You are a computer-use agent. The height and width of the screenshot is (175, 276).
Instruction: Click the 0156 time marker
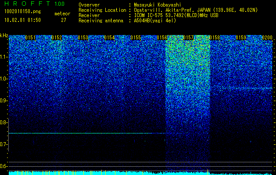(x=162, y=38)
